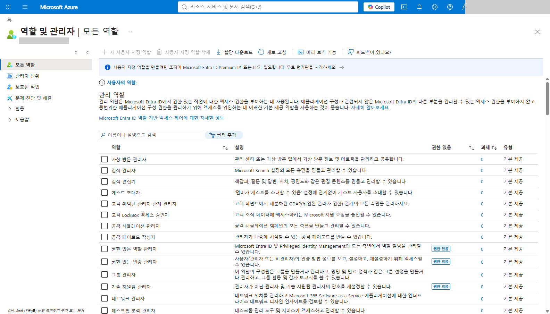Open the notifications bell
Image resolution: width=550 pixels, height=314 pixels.
[419, 7]
